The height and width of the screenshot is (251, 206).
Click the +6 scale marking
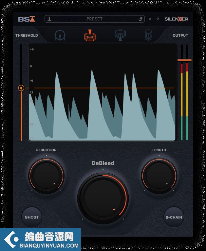pyautogui.click(x=32, y=49)
